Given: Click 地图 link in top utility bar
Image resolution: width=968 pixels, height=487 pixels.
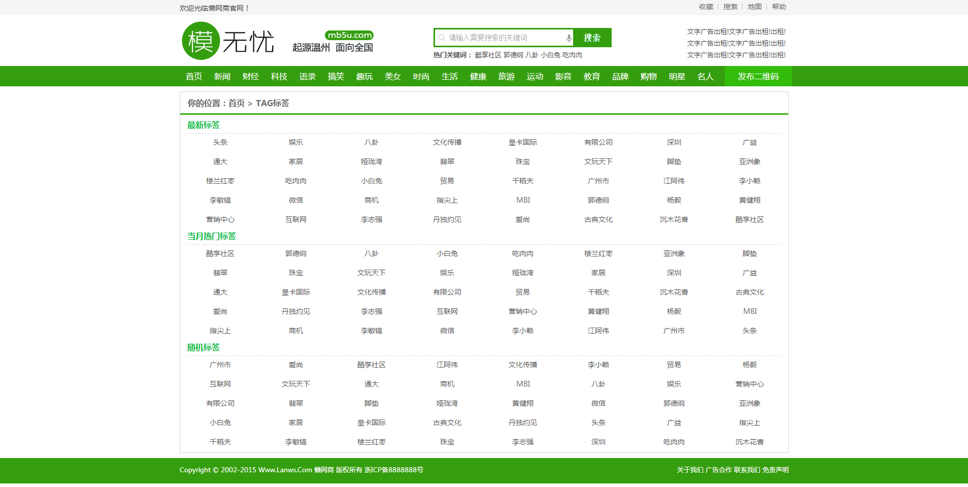Looking at the screenshot, I should click(x=754, y=7).
